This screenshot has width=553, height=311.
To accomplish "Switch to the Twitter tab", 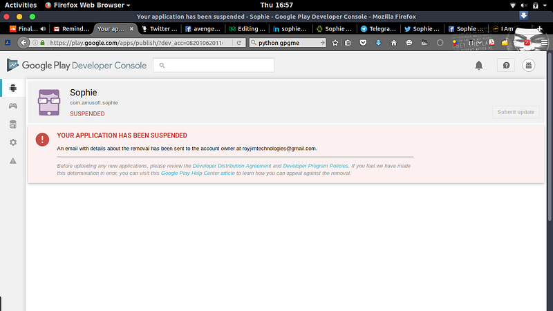I will (160, 29).
